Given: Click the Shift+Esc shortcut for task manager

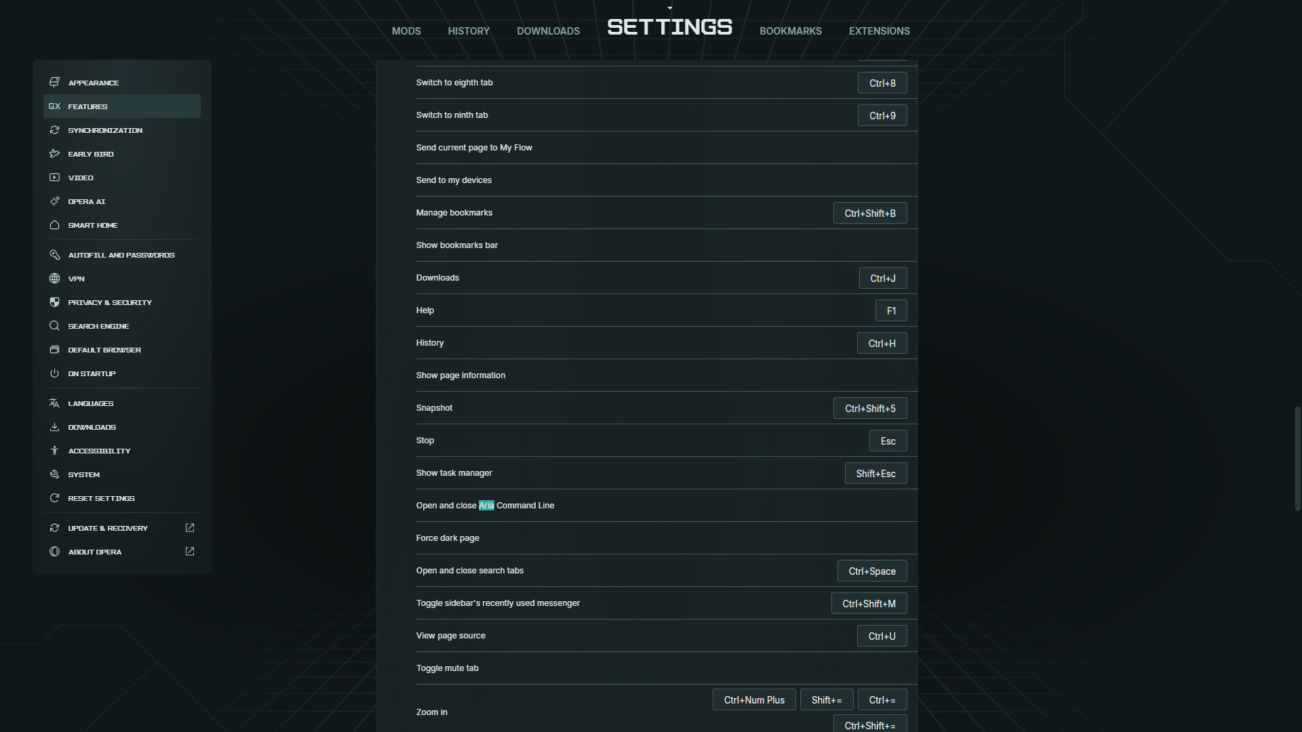Looking at the screenshot, I should click(875, 474).
